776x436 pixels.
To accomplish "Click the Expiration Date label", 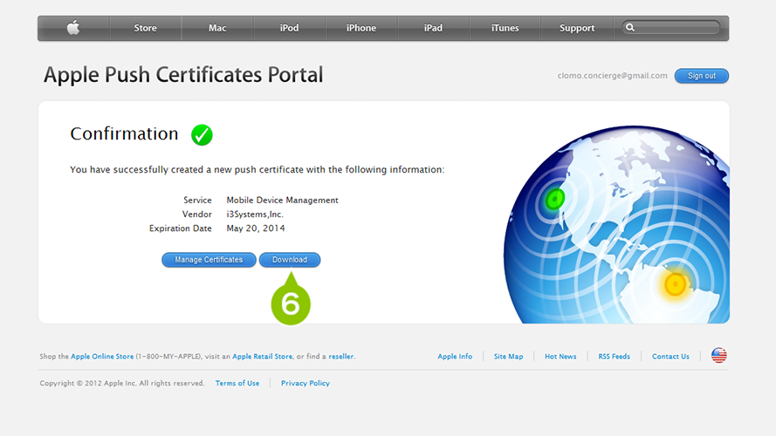I will point(180,228).
